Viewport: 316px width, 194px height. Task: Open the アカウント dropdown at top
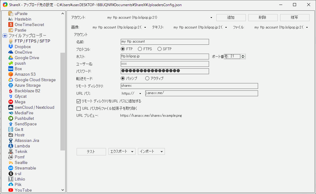click(x=211, y=17)
